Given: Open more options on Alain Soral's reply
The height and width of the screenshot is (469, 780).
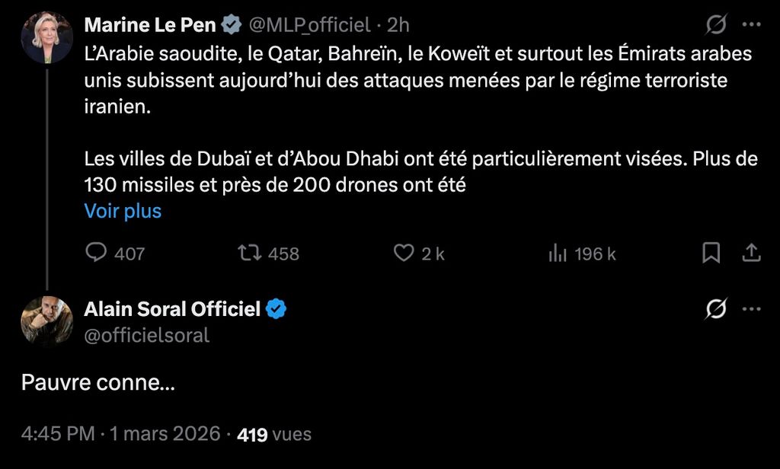Looking at the screenshot, I should pyautogui.click(x=752, y=309).
